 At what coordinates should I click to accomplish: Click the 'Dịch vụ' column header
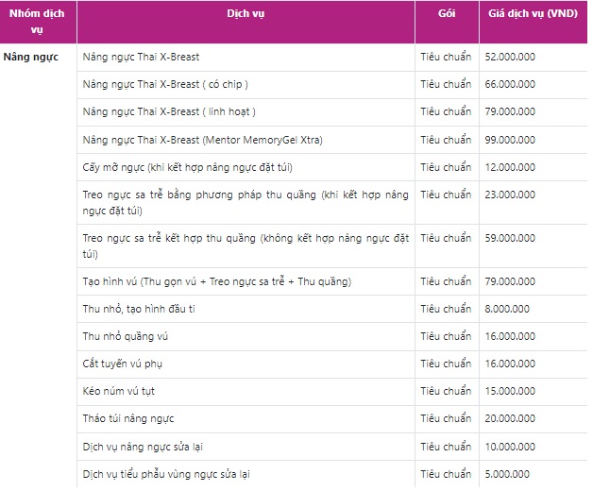pyautogui.click(x=246, y=13)
